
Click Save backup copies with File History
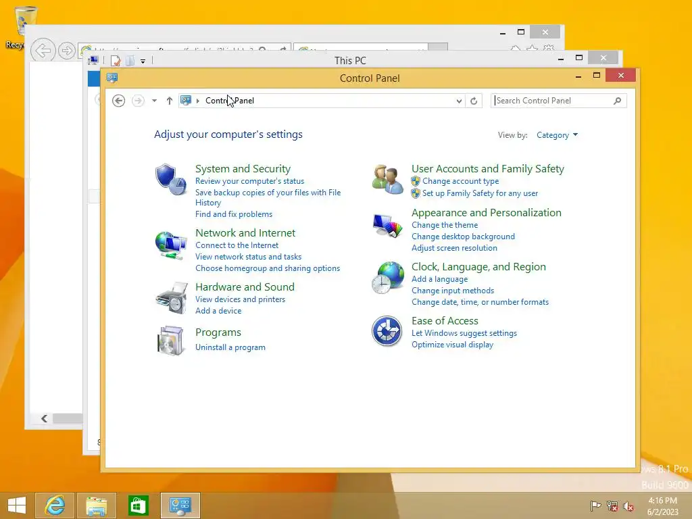(268, 197)
